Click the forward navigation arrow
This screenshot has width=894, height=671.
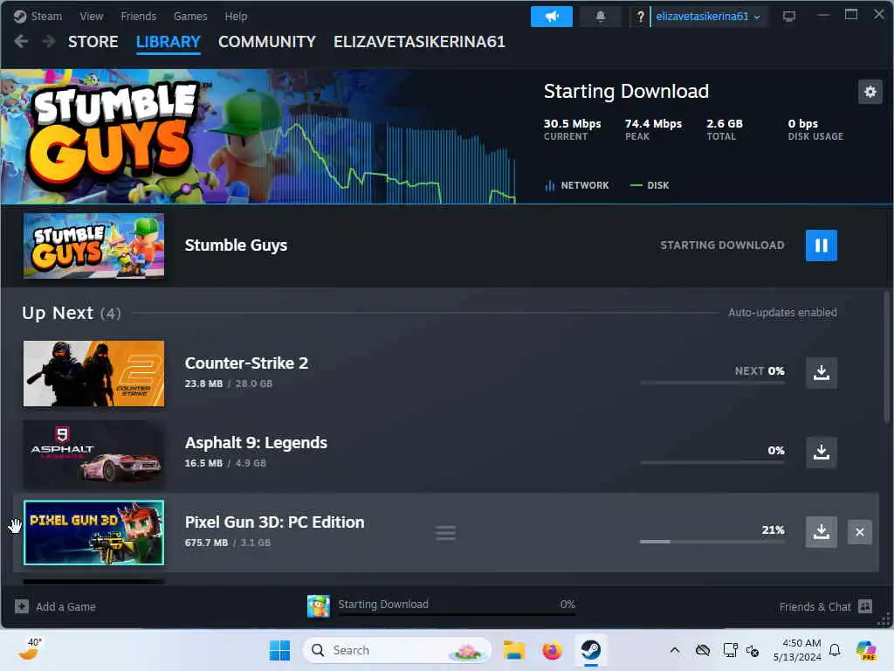pyautogui.click(x=49, y=41)
